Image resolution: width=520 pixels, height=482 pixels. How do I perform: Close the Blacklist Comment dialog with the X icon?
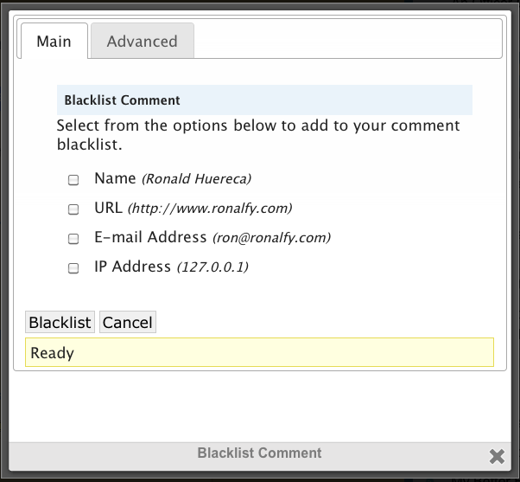(497, 456)
